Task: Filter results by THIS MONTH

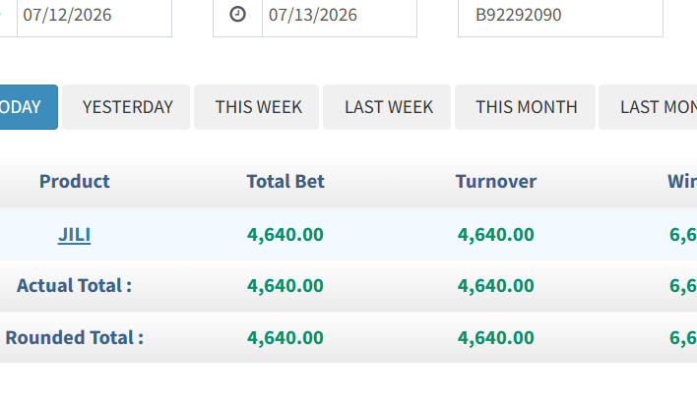Action: coord(525,107)
